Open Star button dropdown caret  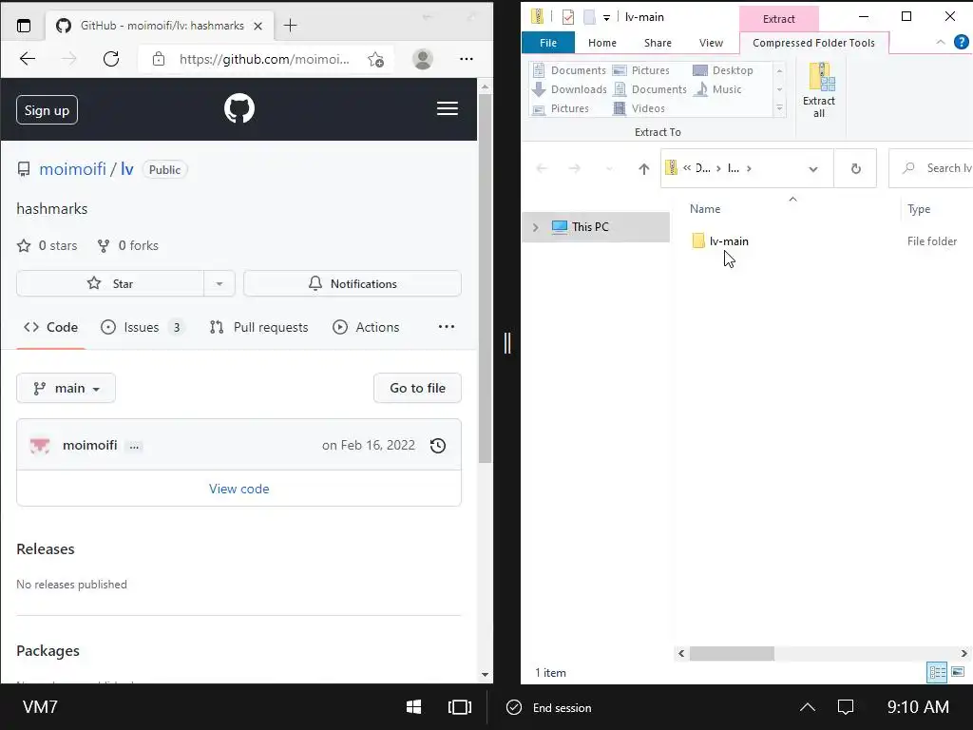point(219,283)
